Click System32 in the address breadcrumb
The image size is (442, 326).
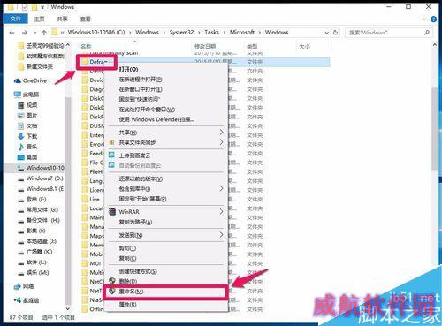[181, 33]
